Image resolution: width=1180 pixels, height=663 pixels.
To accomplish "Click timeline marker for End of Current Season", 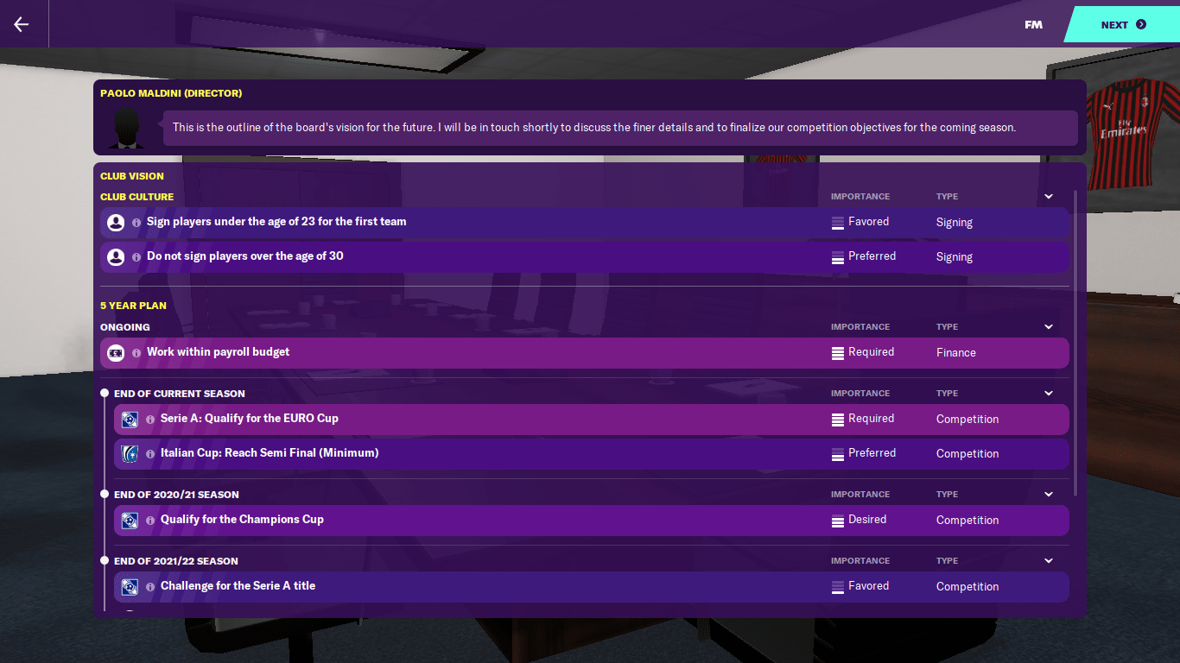I will tap(105, 394).
